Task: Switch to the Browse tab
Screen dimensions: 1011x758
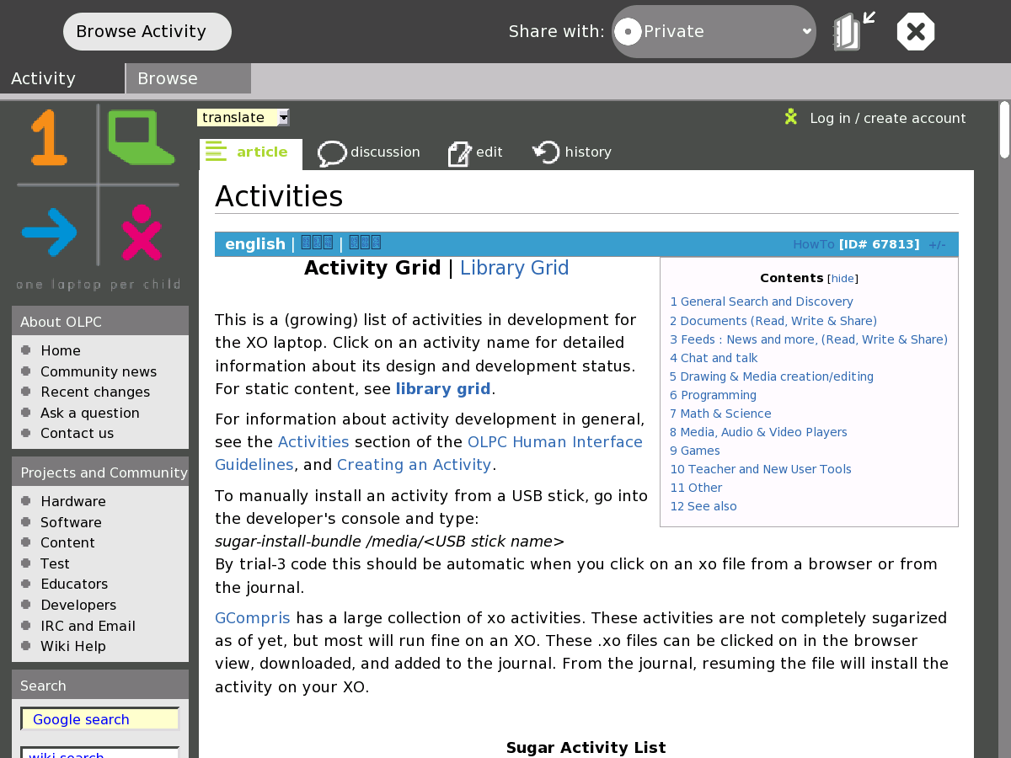Action: point(188,78)
